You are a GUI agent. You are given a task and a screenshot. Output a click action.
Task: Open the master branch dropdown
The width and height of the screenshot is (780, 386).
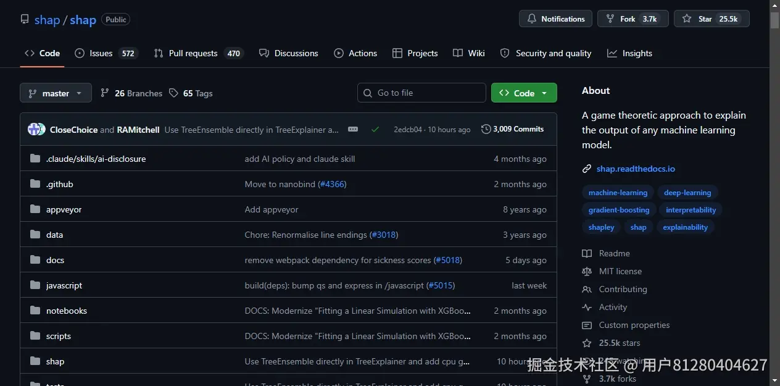click(x=56, y=93)
